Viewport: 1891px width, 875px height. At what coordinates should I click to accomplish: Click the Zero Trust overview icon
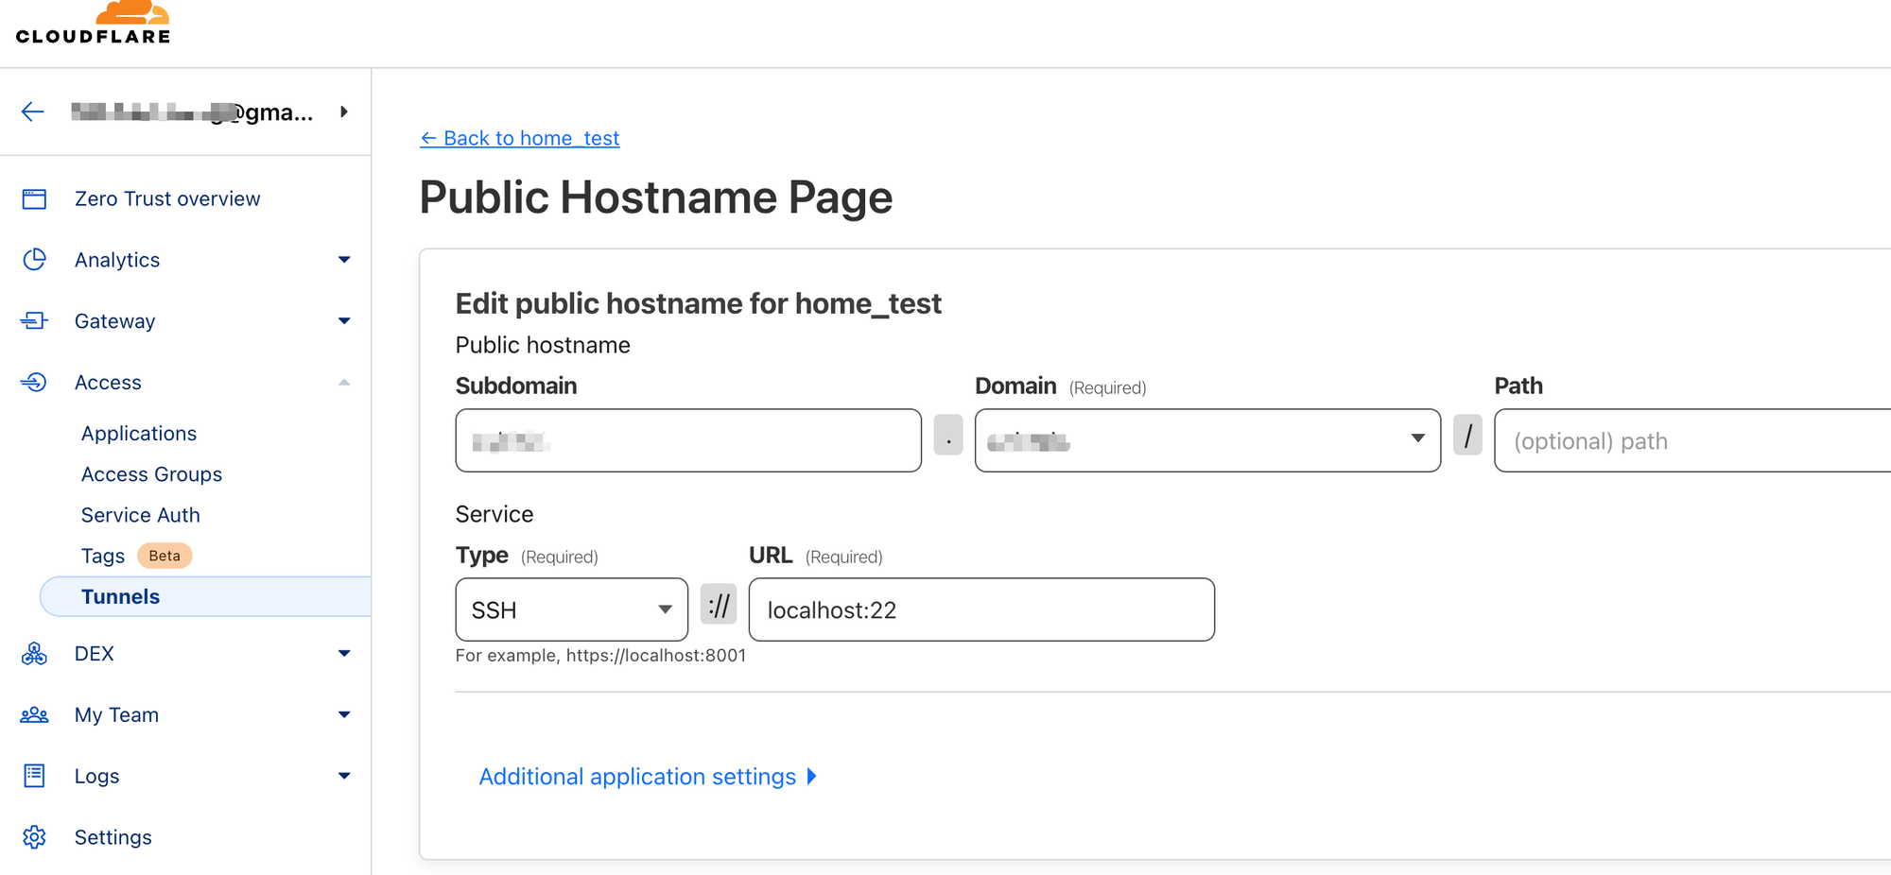click(x=34, y=198)
